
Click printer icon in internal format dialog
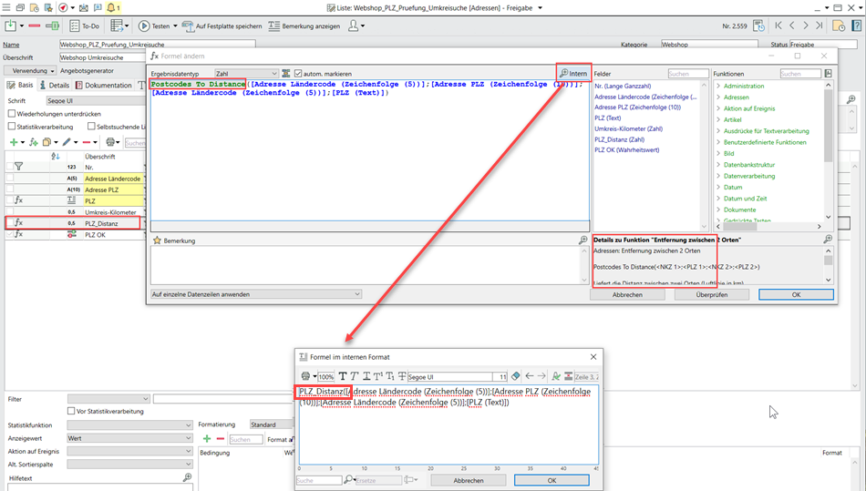306,376
